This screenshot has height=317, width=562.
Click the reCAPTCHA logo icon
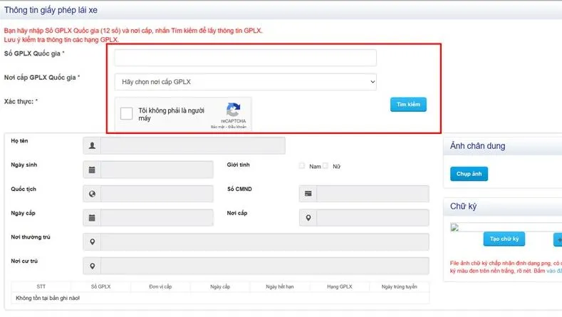[233, 110]
